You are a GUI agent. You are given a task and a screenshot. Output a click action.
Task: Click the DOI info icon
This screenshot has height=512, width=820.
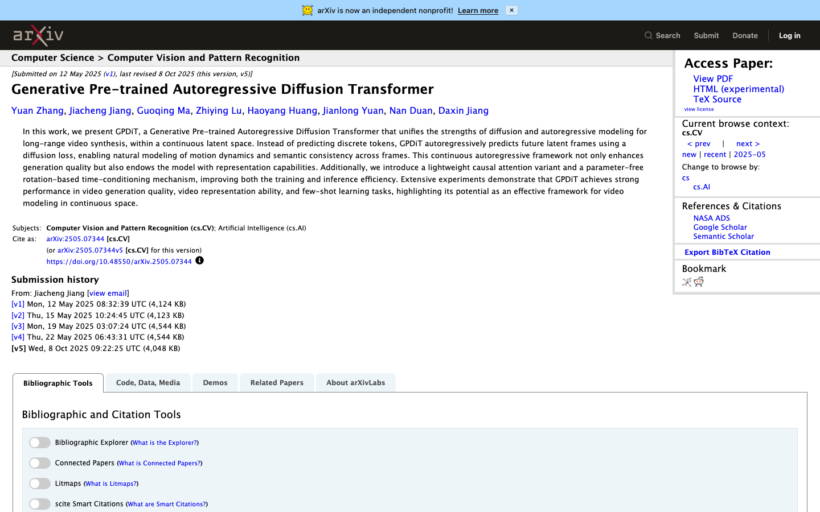point(199,261)
